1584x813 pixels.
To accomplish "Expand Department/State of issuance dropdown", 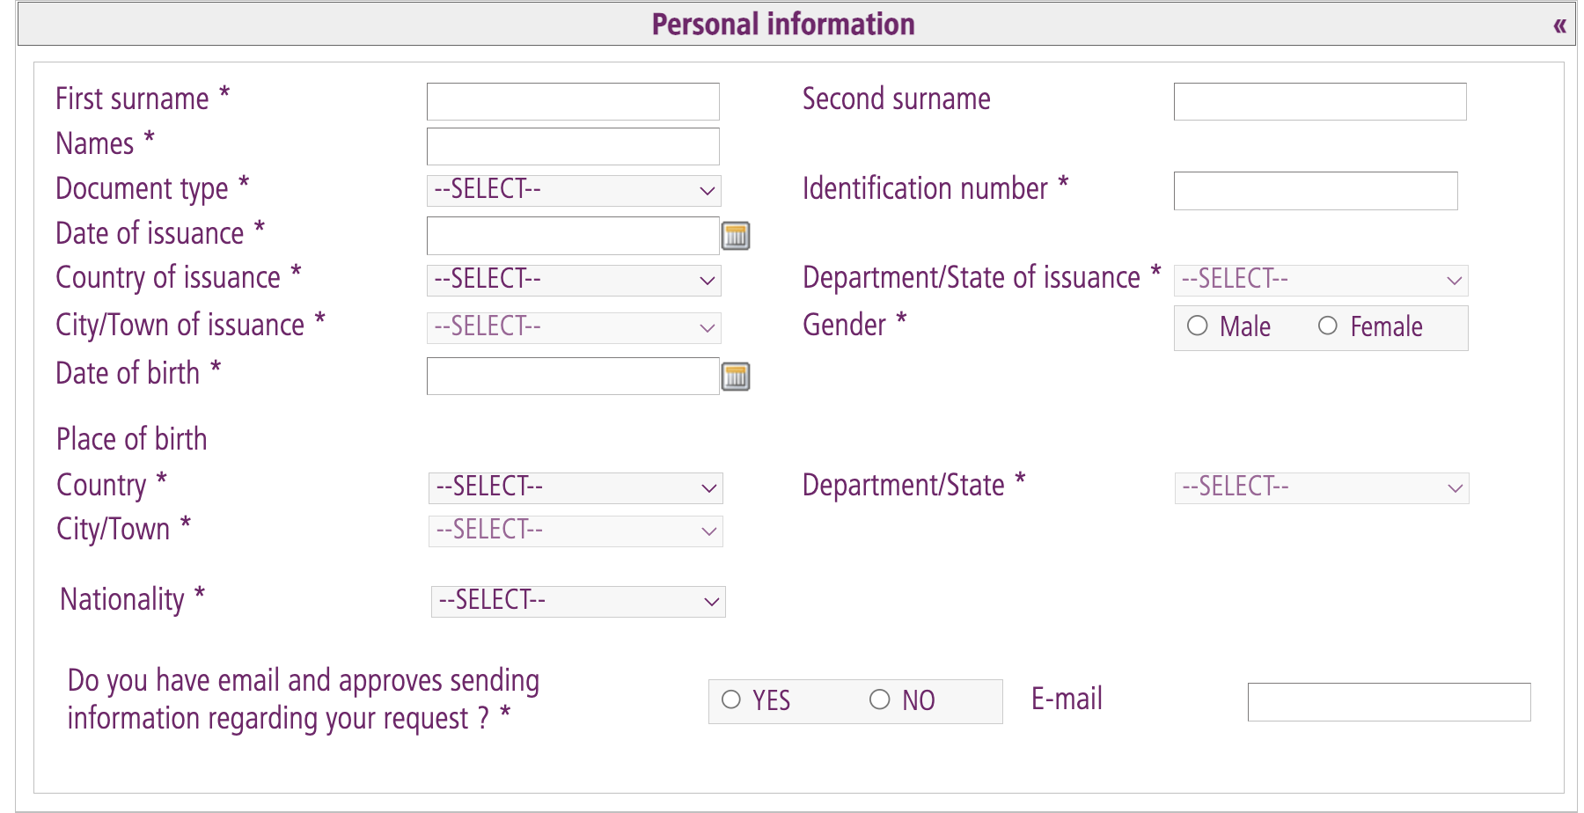I will tap(1321, 280).
